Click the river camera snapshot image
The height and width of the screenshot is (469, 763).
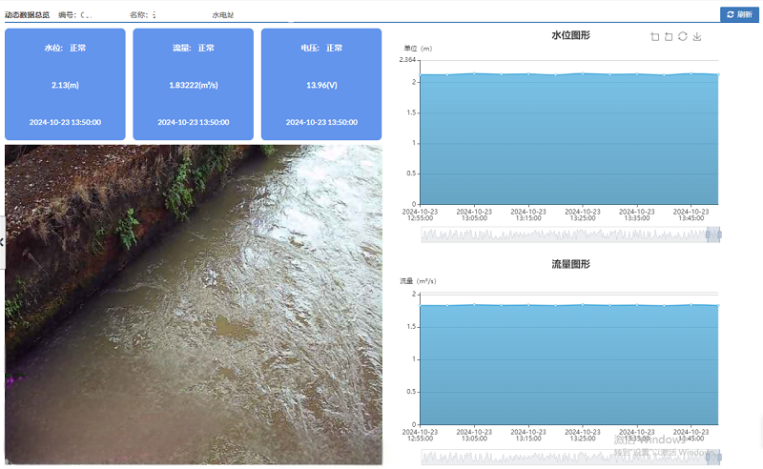[193, 303]
